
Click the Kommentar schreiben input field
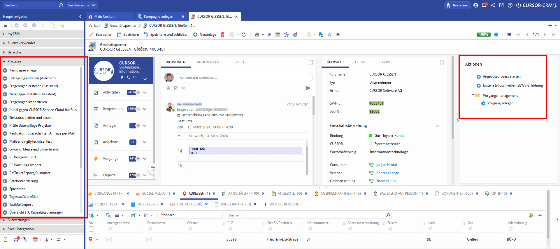(244, 78)
